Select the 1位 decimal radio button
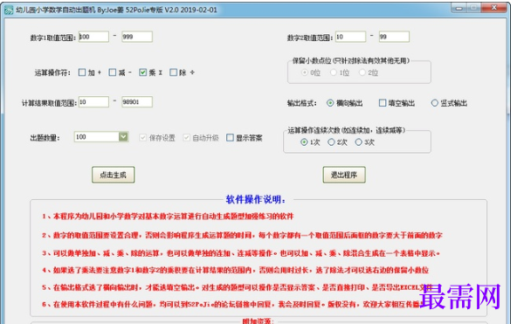The image size is (517, 324). [x=334, y=72]
